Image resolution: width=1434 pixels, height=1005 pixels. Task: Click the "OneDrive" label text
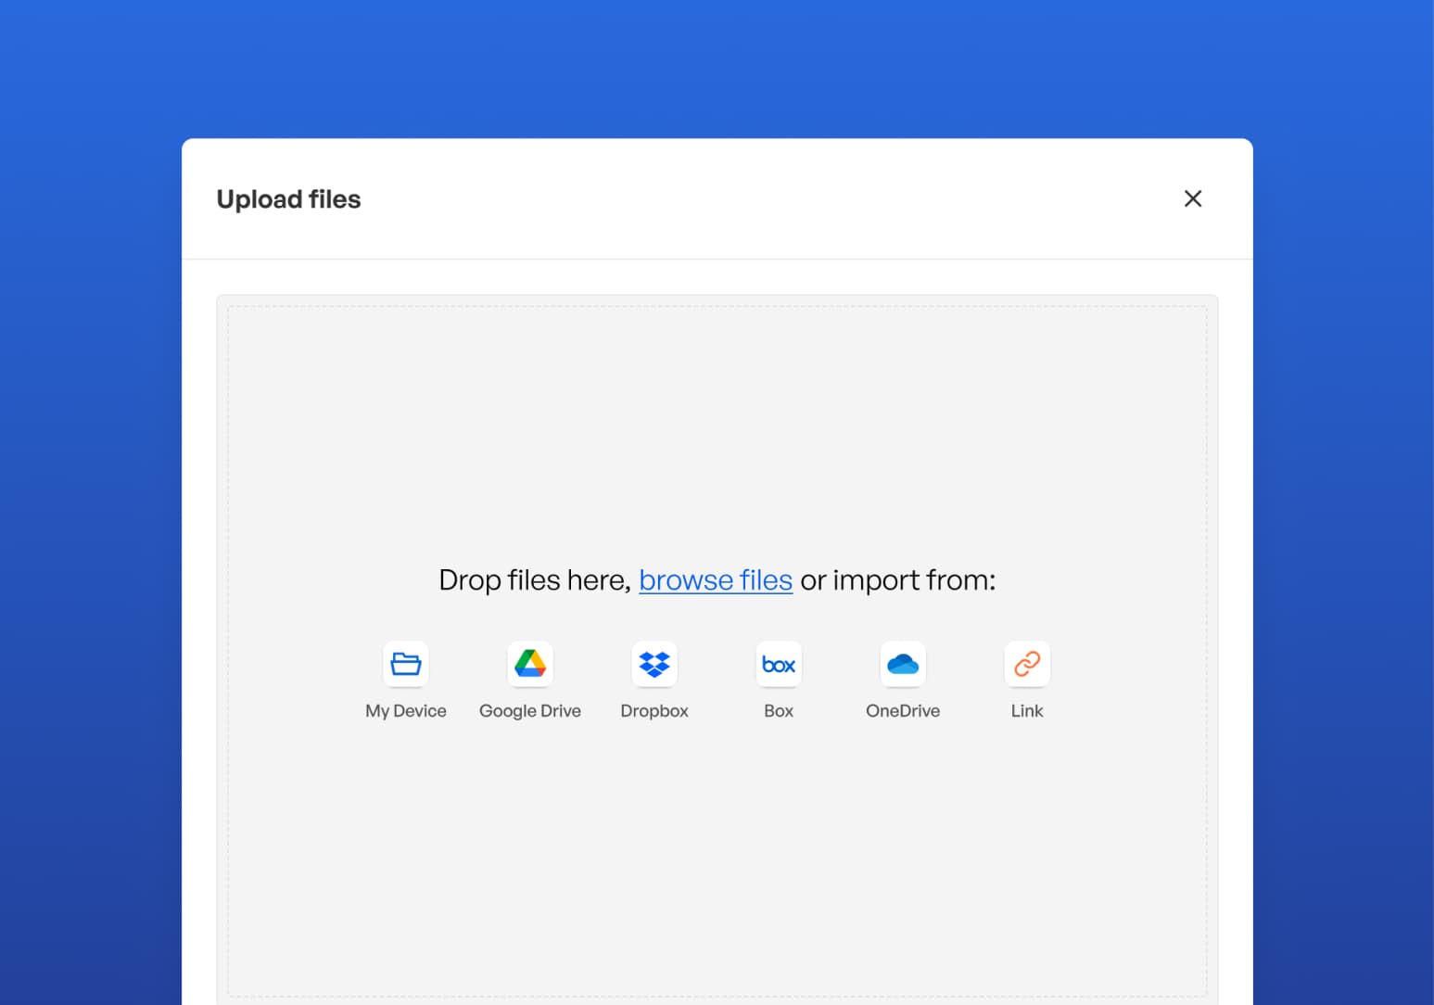point(903,711)
